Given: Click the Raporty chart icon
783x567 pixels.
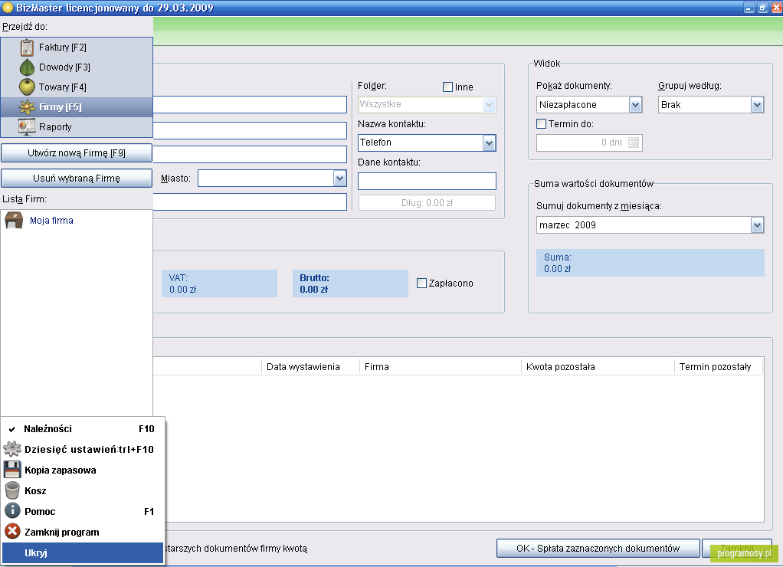Looking at the screenshot, I should coord(27,127).
